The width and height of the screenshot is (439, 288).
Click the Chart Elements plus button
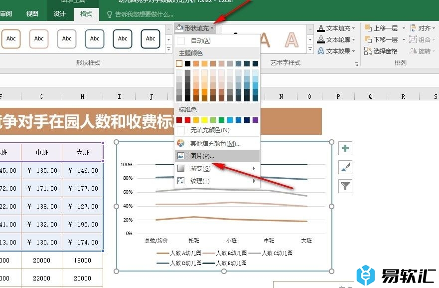(x=345, y=148)
